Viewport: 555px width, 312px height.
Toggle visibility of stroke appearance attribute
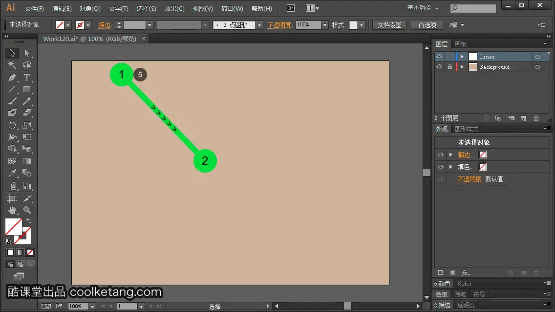coord(440,155)
